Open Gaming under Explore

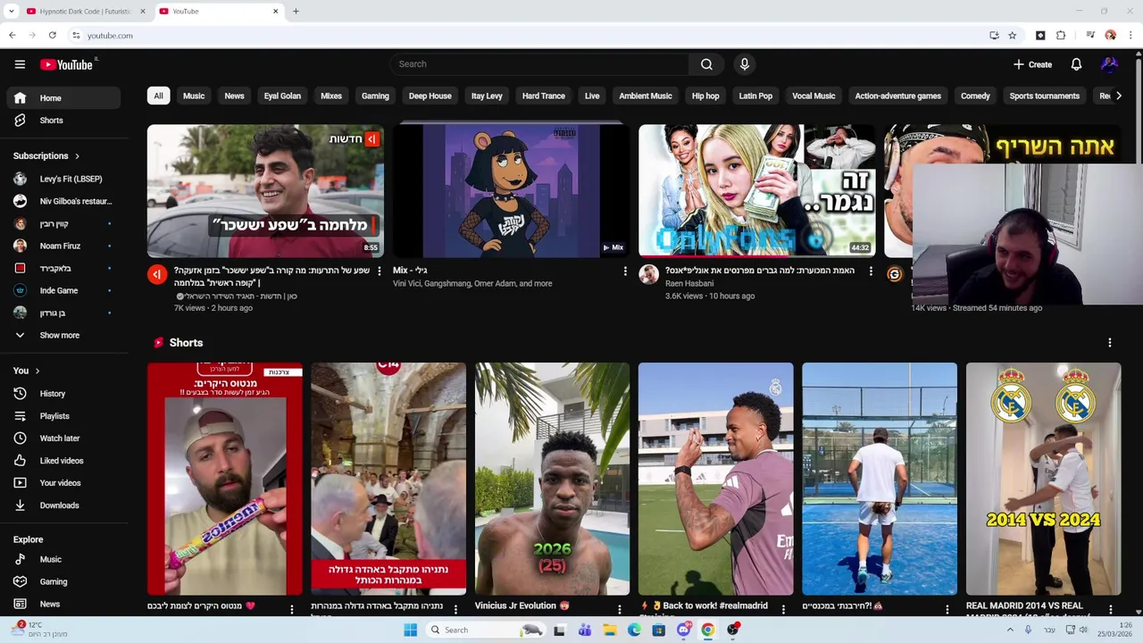coord(63,581)
